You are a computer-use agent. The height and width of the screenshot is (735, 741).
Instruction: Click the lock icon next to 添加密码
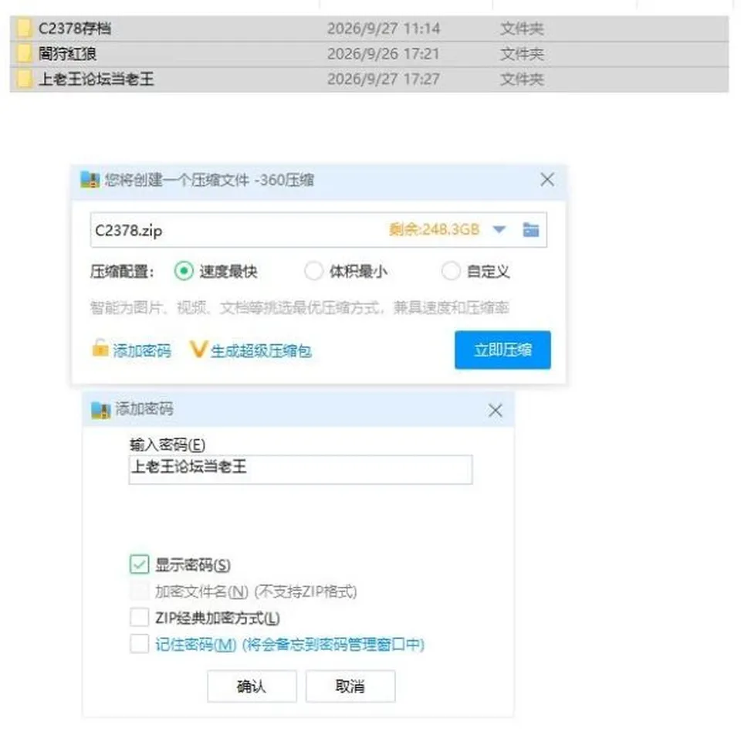[x=100, y=348]
